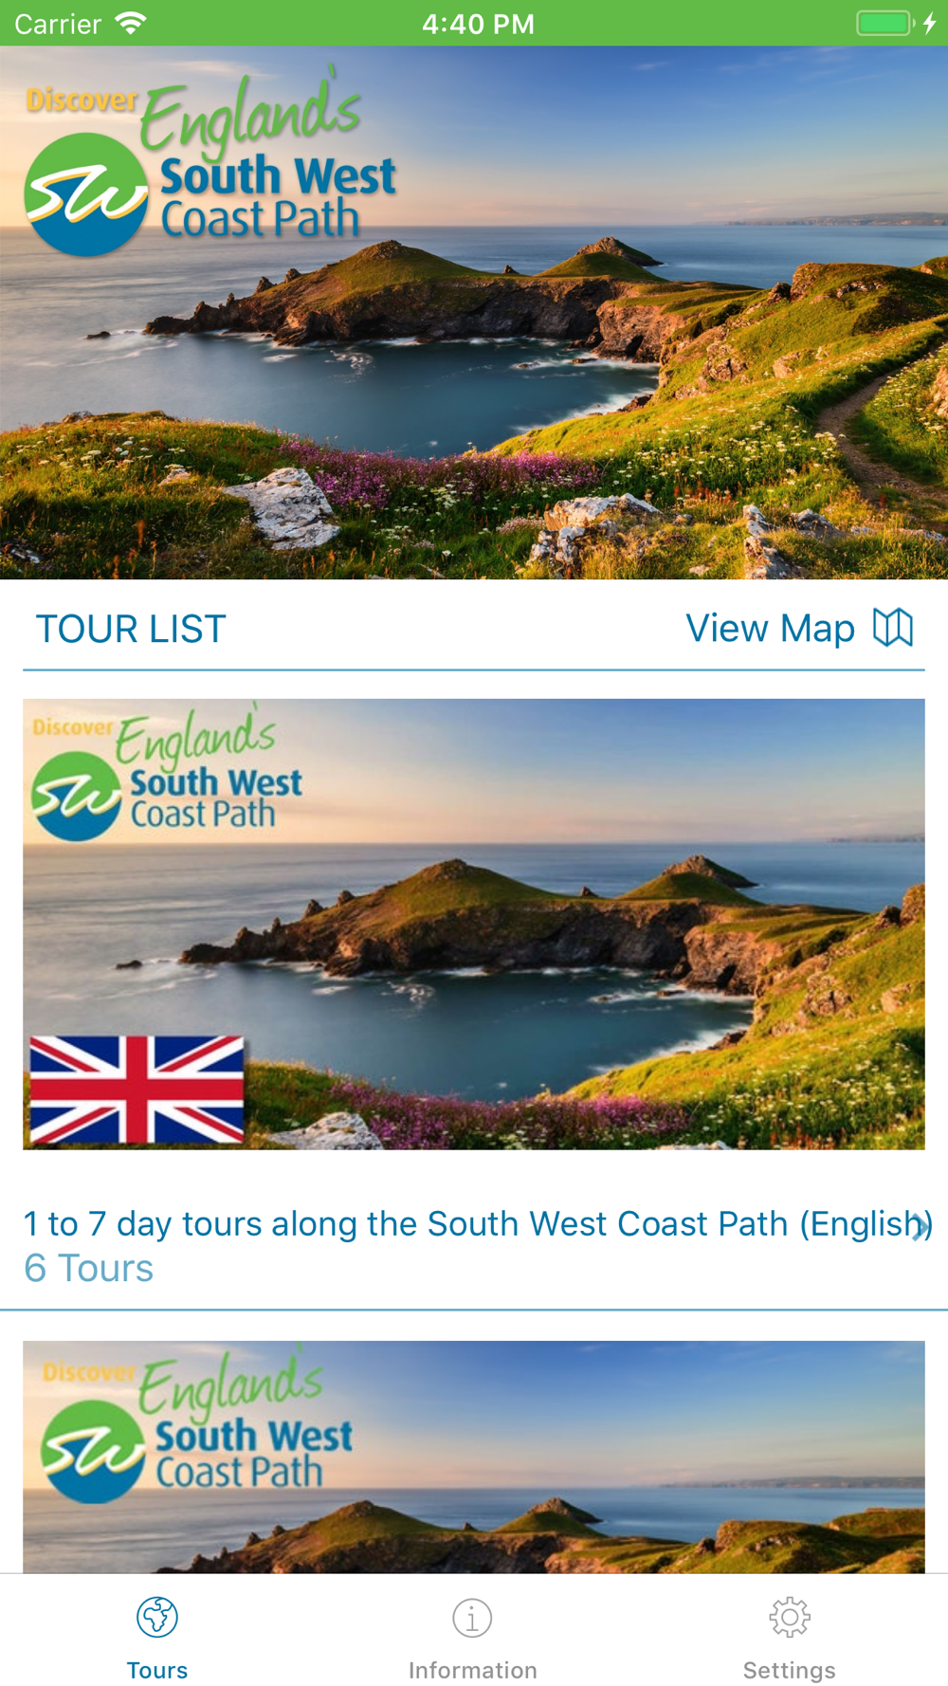Tap the large coastal header banner photo
Screen dimensions: 948x1686
[474, 312]
